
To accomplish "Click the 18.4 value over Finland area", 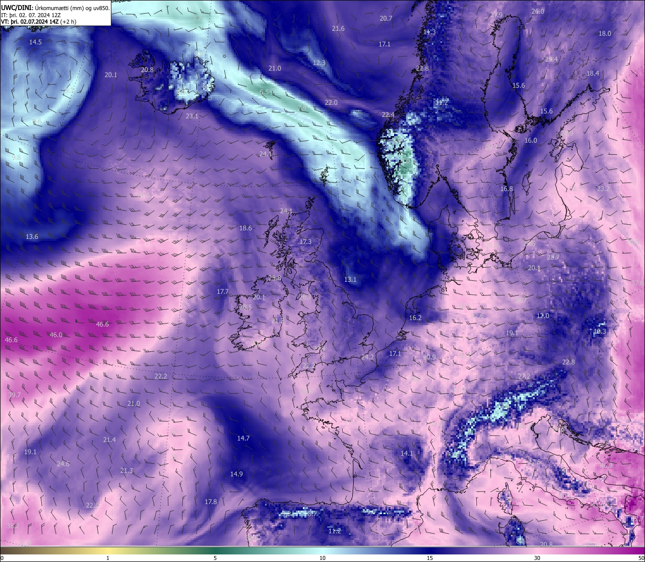I will [x=593, y=74].
